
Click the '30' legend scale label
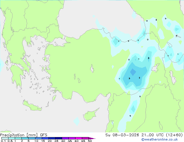[x=63, y=141]
